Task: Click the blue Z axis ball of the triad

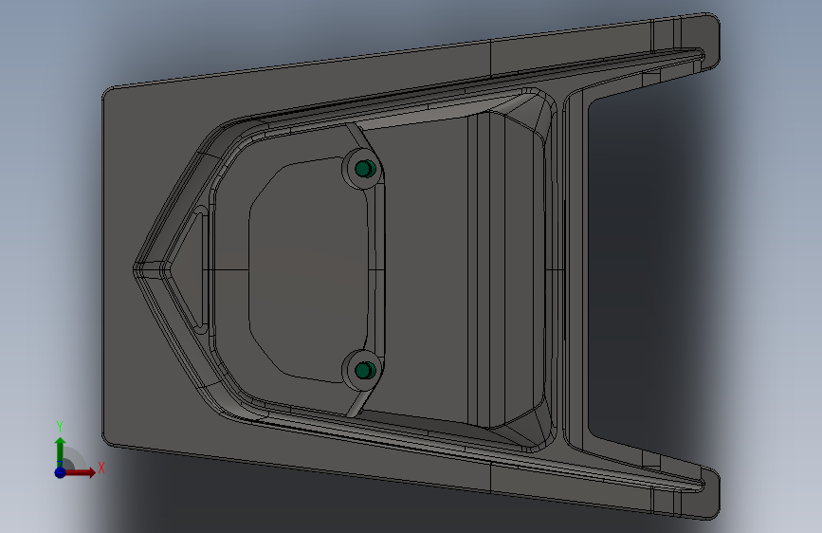Action: (60, 472)
